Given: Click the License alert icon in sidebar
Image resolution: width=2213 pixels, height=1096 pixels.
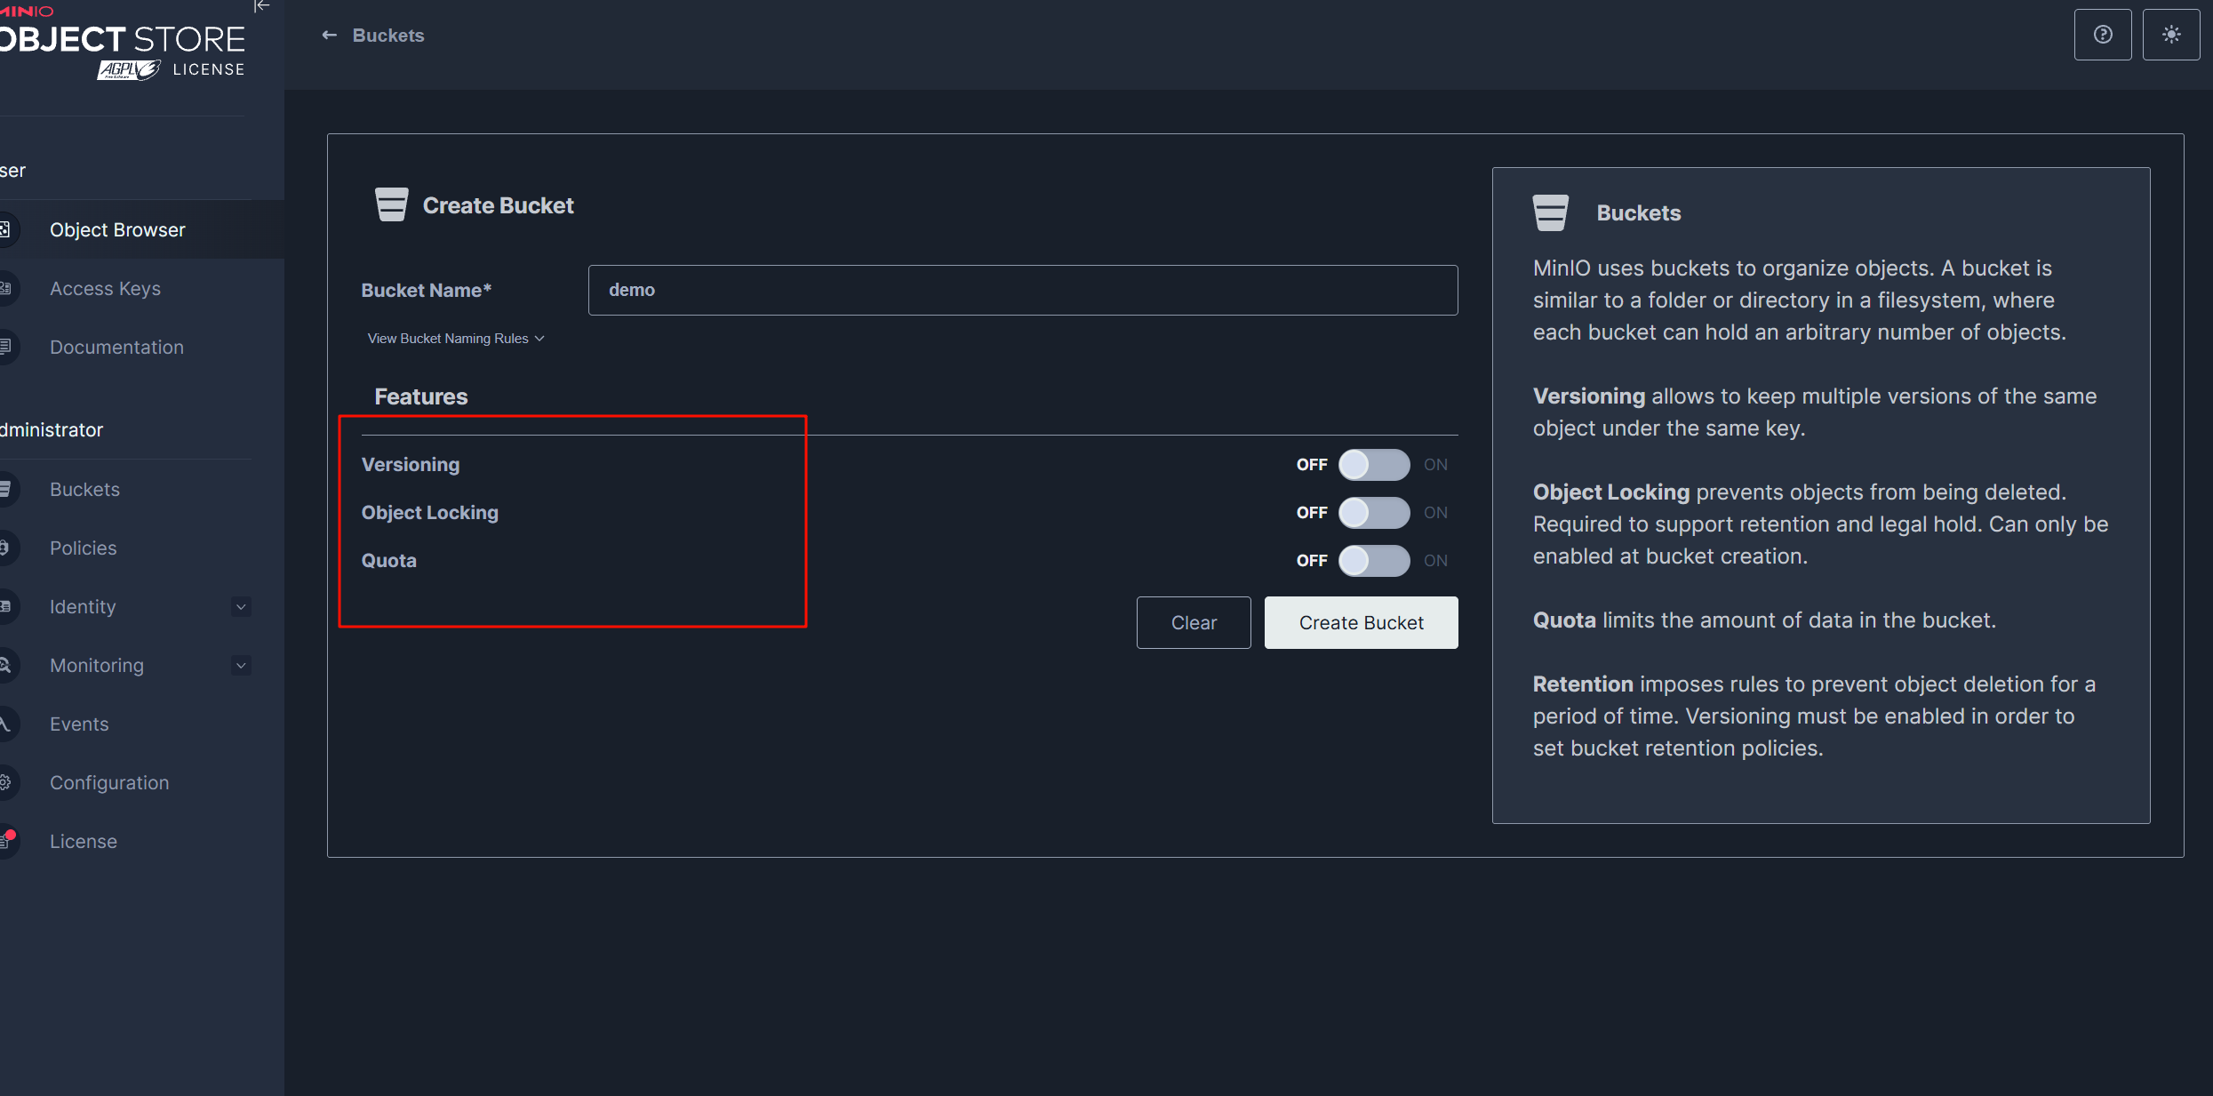Looking at the screenshot, I should coord(5,840).
